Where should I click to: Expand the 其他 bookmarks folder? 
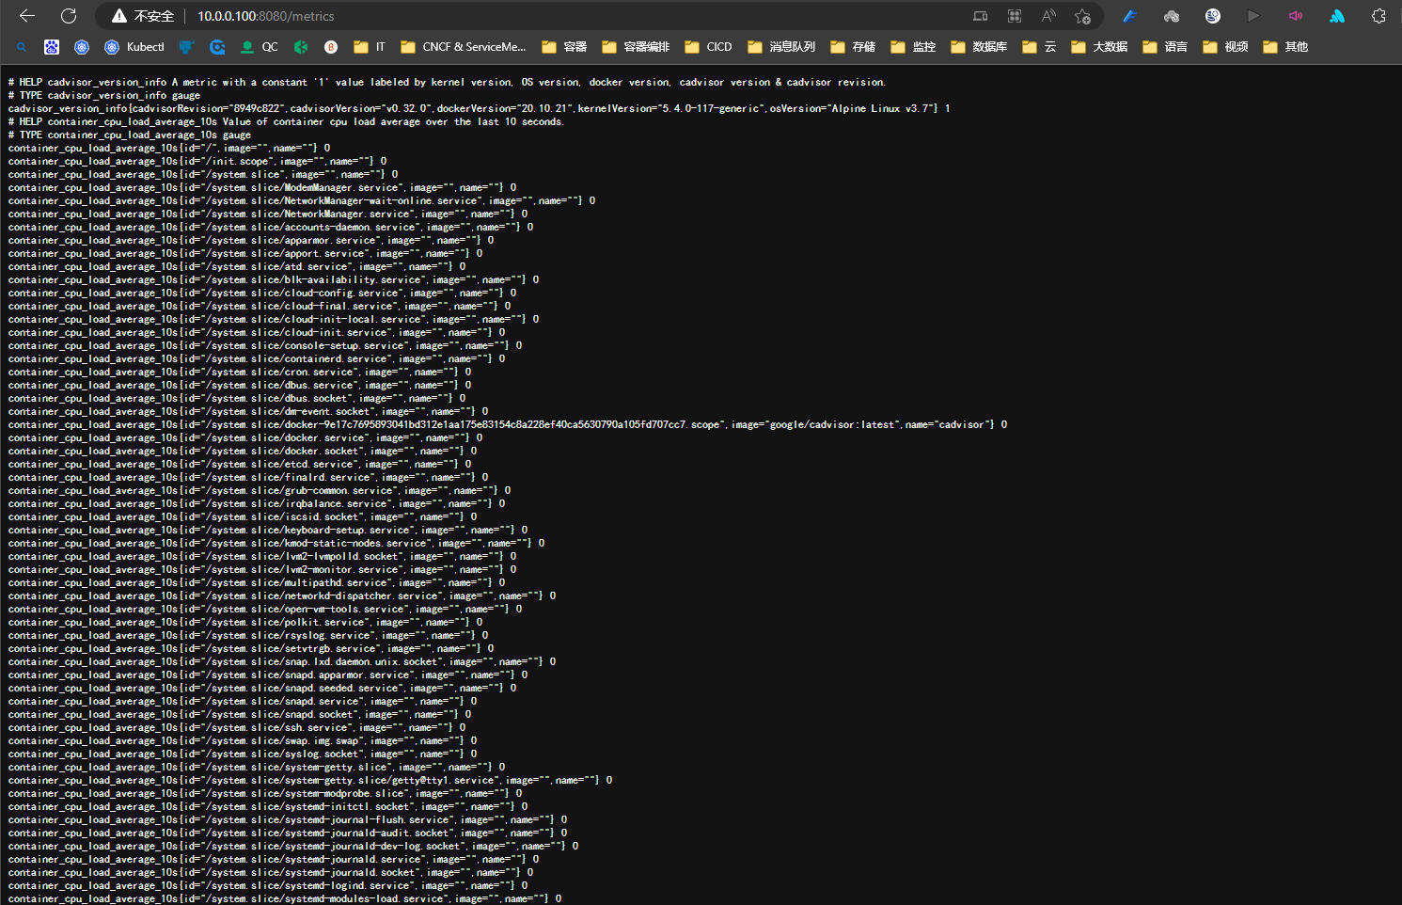click(1285, 46)
